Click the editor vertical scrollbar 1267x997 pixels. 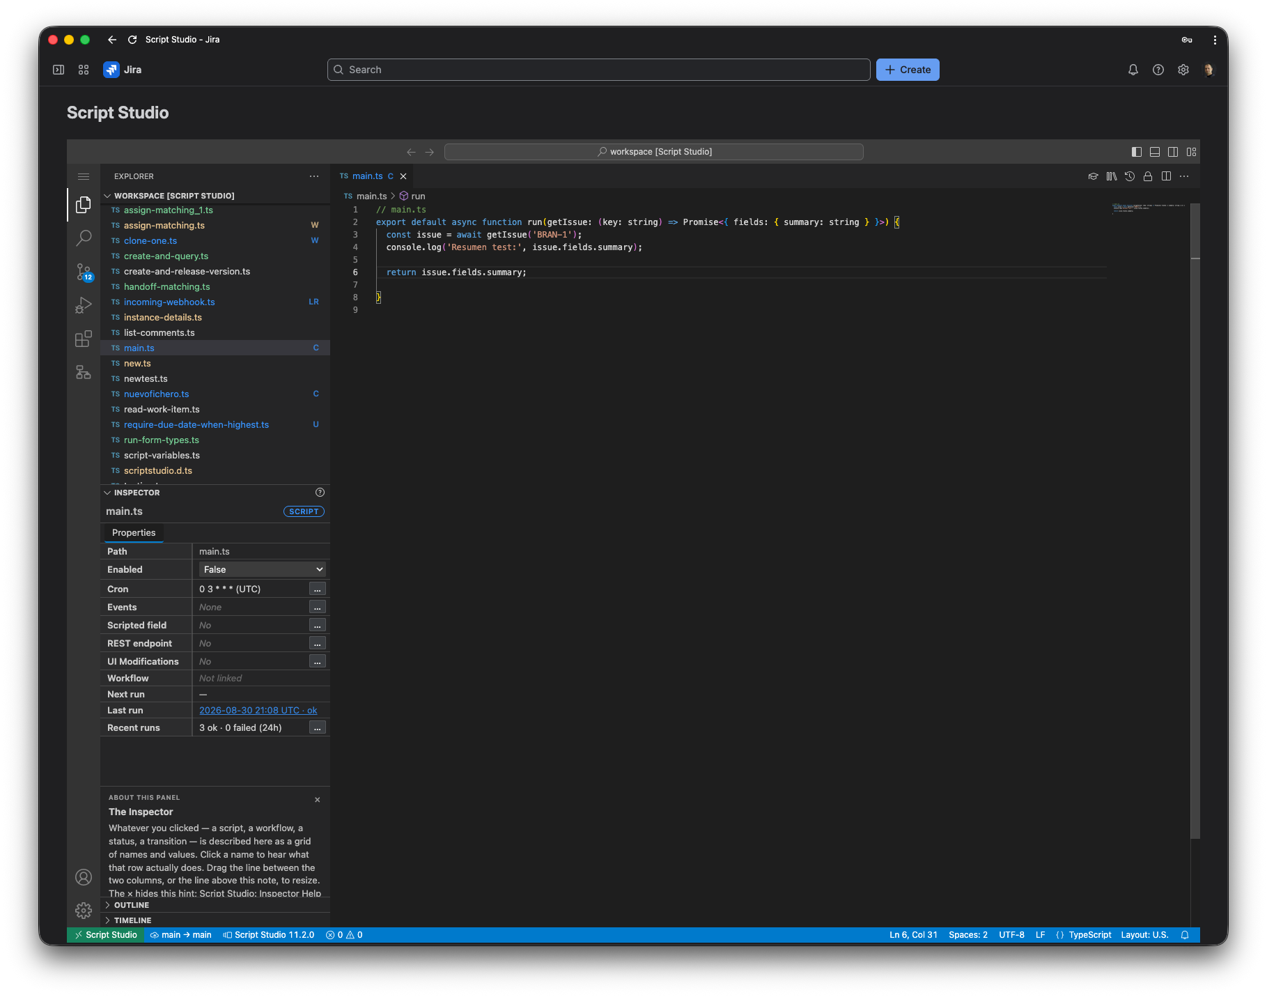coord(1195,523)
